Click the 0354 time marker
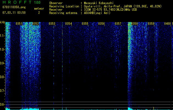The image size is (173, 110). 68,24
